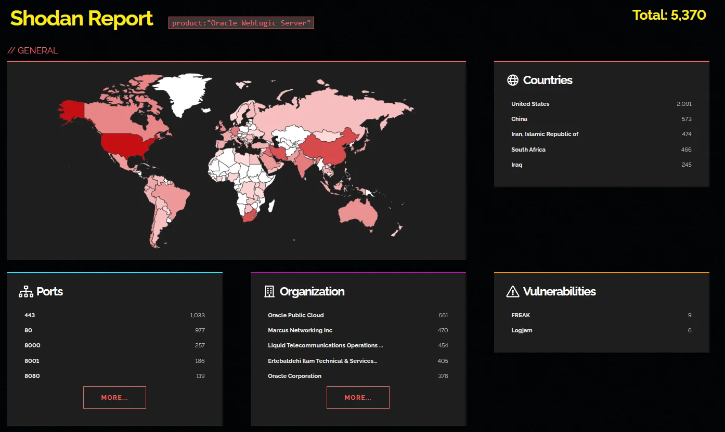This screenshot has height=432, width=725.
Task: Click the 257 count for port 8000
Action: [200, 345]
